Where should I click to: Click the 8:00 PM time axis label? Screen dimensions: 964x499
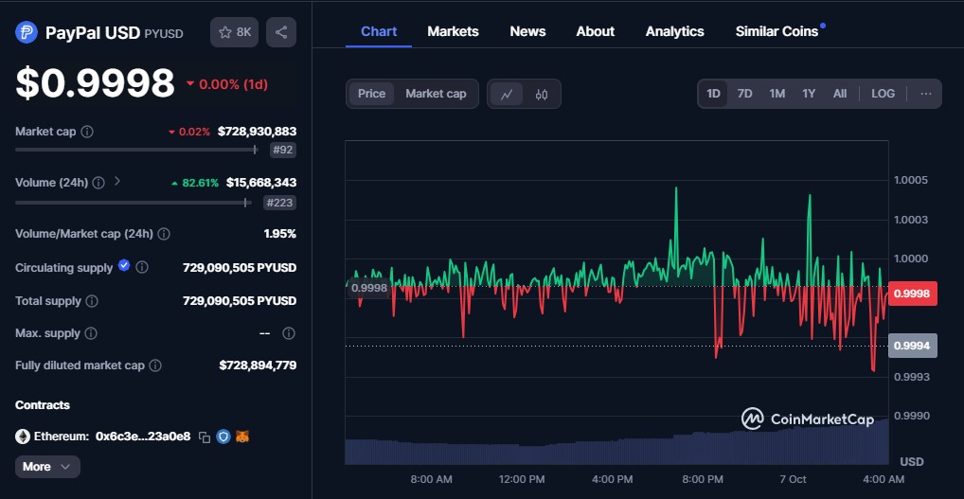point(703,479)
